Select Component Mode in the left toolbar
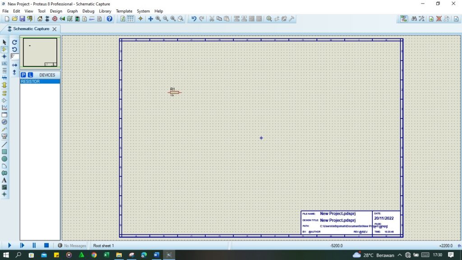Viewport: 462px width, 260px height. [x=5, y=49]
